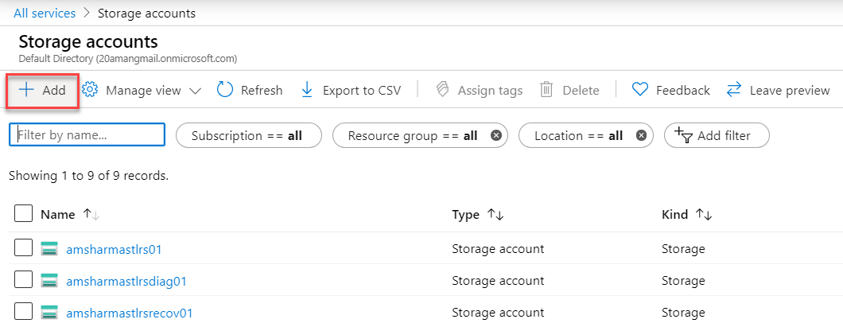Viewport: 843px width, 327px height.
Task: Click the Export to CSV download icon
Action: pos(307,90)
